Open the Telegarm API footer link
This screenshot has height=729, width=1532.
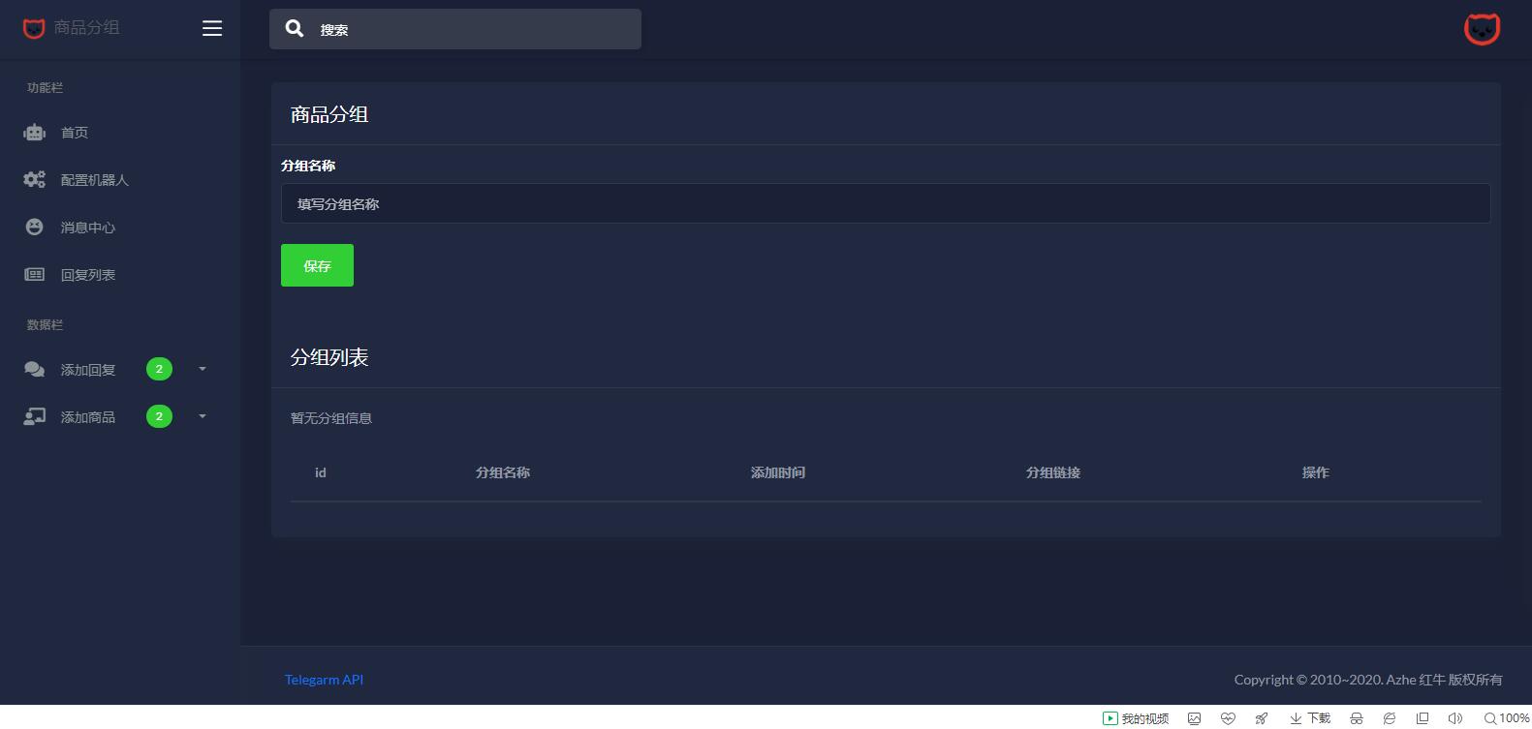[324, 680]
